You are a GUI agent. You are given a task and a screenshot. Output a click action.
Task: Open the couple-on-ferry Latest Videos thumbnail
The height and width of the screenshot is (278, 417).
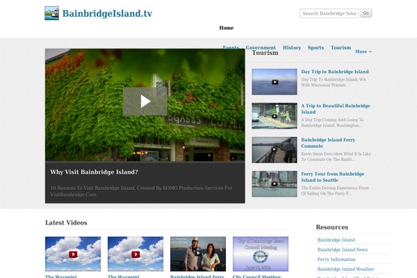pos(198,254)
